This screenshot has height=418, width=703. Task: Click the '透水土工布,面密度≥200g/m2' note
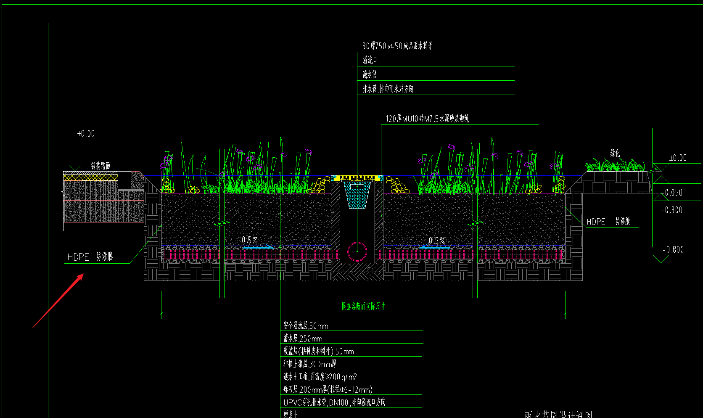(x=320, y=377)
